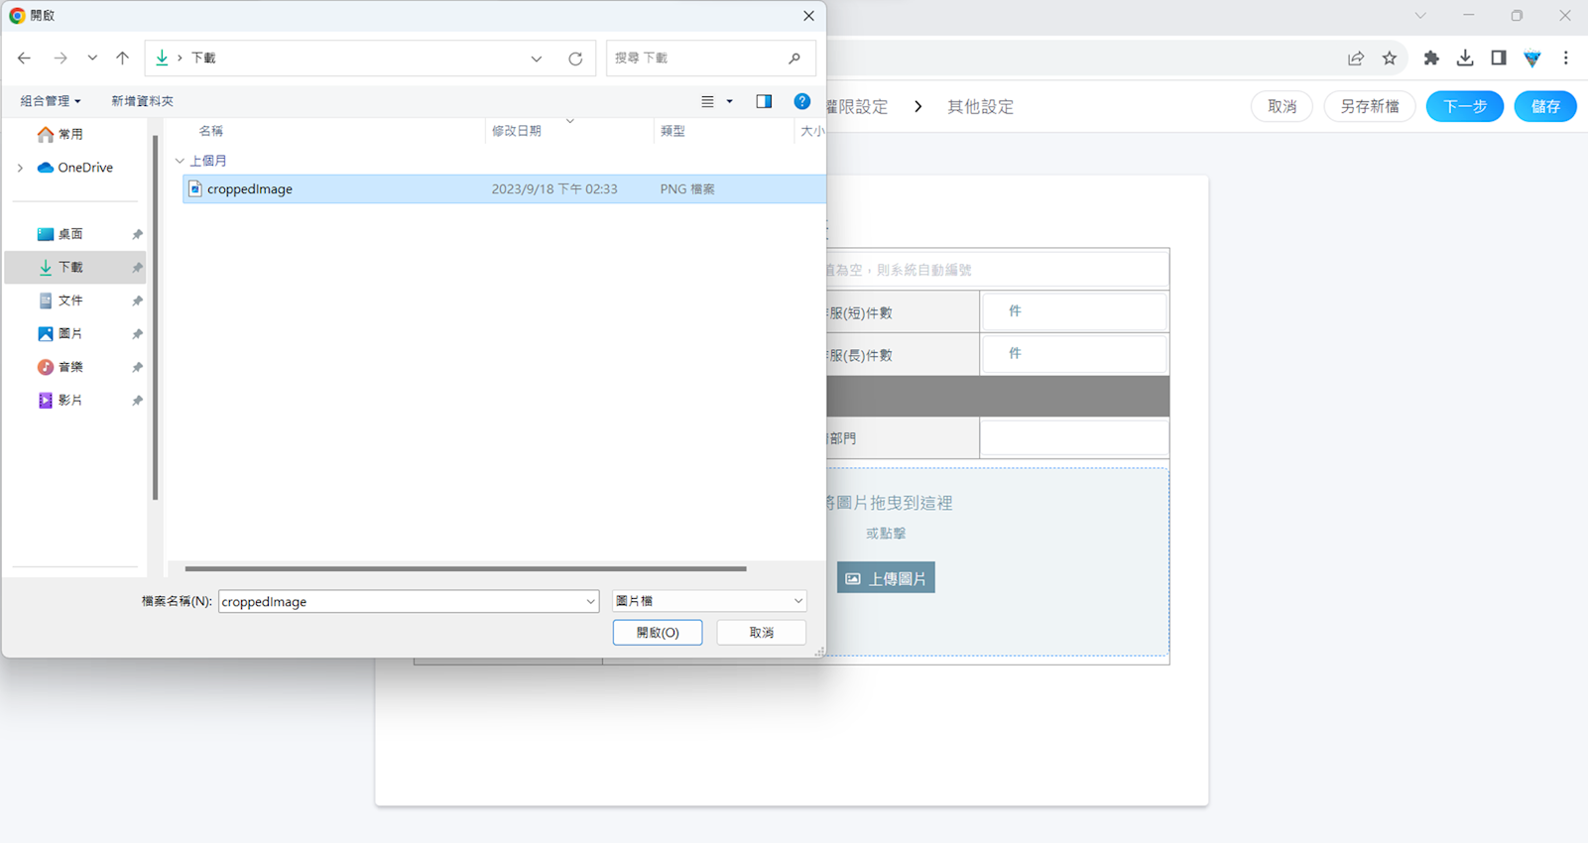Viewport: 1588px width, 843px height.
Task: Select 桌面 in the navigation pane
Action: pyautogui.click(x=69, y=234)
